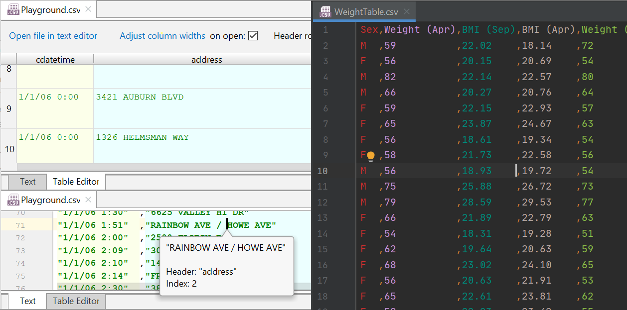Image resolution: width=627 pixels, height=310 pixels.
Task: Close the WeightTable.csv tab
Action: pyautogui.click(x=407, y=12)
